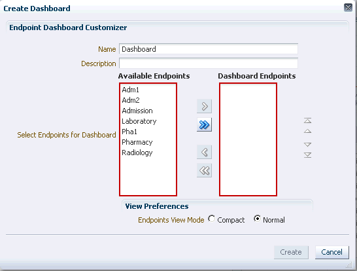Screen dimensions: 357x271
Task: Click the move-up reorder arrow
Action: pyautogui.click(x=307, y=131)
